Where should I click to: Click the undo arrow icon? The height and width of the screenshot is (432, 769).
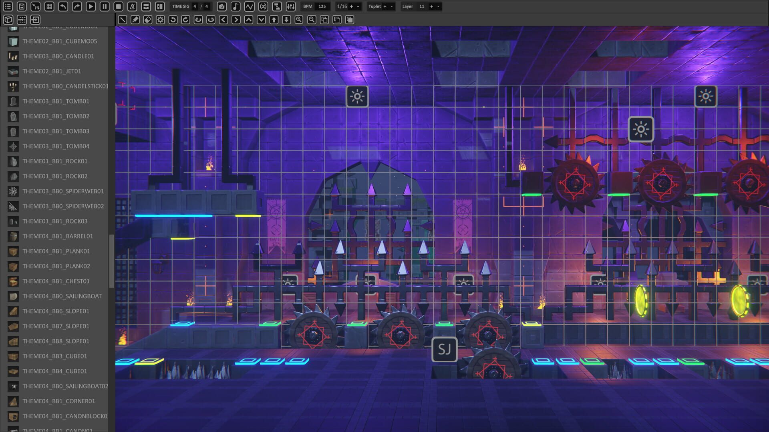63,6
